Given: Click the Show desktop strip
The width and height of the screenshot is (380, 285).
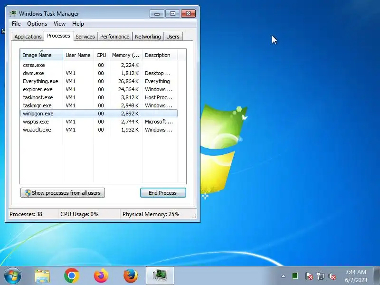Looking at the screenshot, I should (x=376, y=275).
